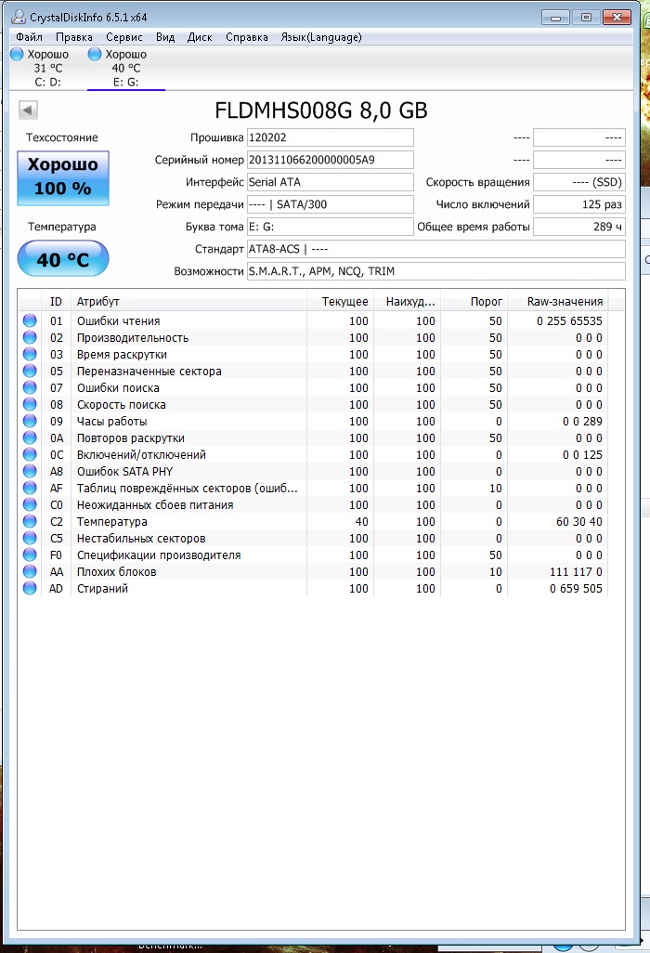Image resolution: width=650 pixels, height=953 pixels.
Task: Click the health orb of disk C: D:
Action: click(17, 55)
